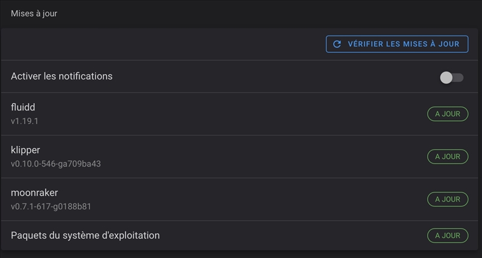This screenshot has height=258, width=482.
Task: Click the A JOUR badge for klipper
Action: click(448, 156)
